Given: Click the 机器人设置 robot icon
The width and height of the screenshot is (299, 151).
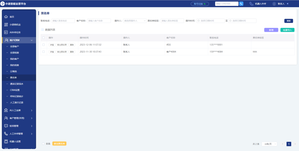Looking at the screenshot, I should pos(6,142).
